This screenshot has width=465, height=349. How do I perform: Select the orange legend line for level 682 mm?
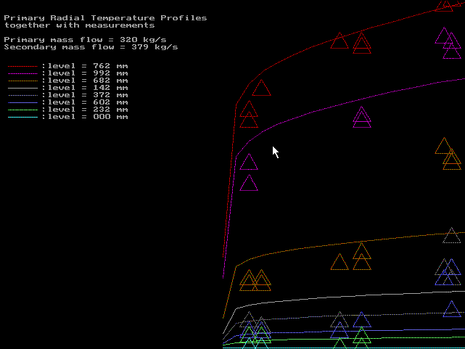pyautogui.click(x=22, y=81)
